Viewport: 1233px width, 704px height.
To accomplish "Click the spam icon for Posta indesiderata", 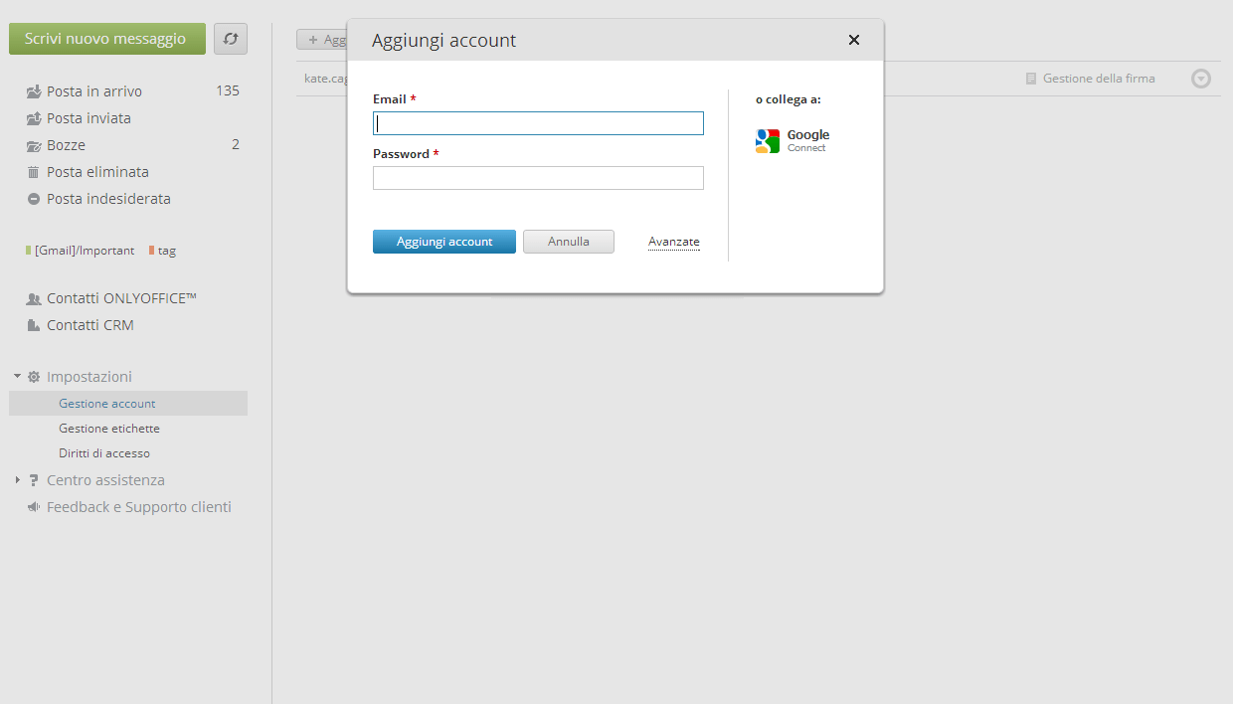I will (34, 199).
